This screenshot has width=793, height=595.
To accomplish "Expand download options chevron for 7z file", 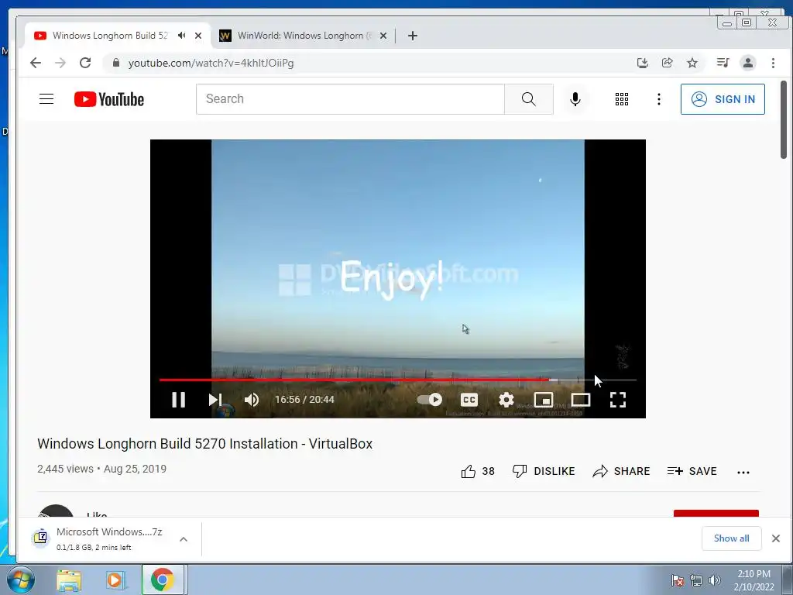I will 184,539.
